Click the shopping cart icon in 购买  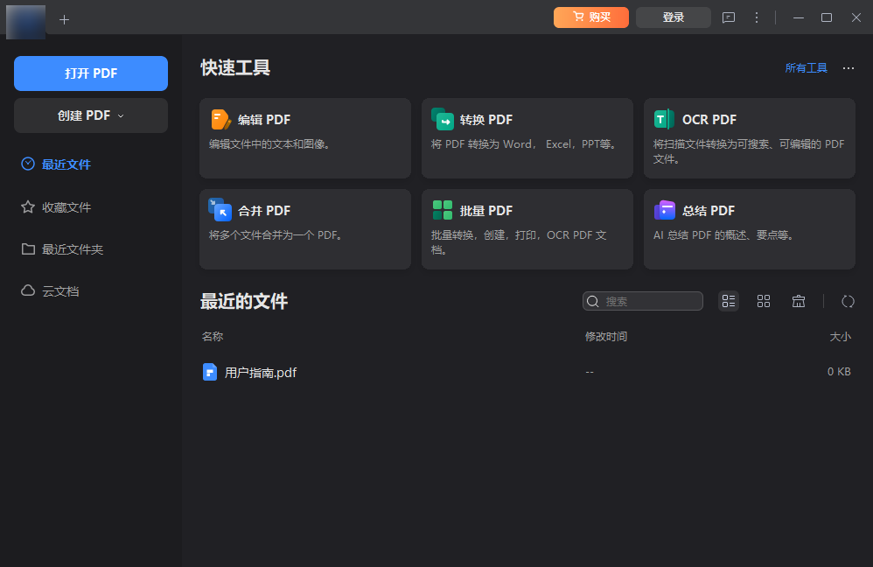[578, 17]
